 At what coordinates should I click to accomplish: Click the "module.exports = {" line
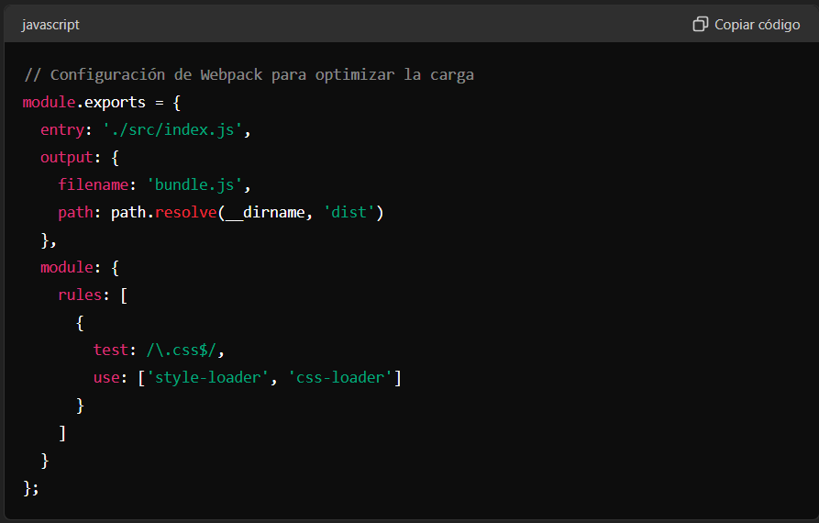coord(102,102)
